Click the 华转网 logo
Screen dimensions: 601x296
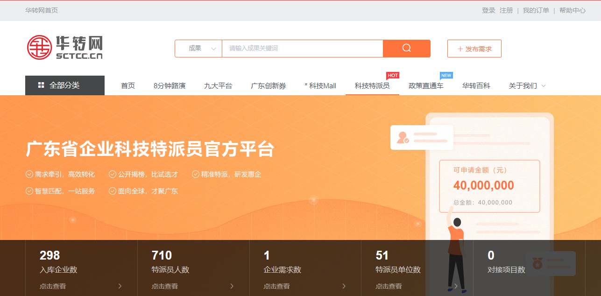point(64,47)
